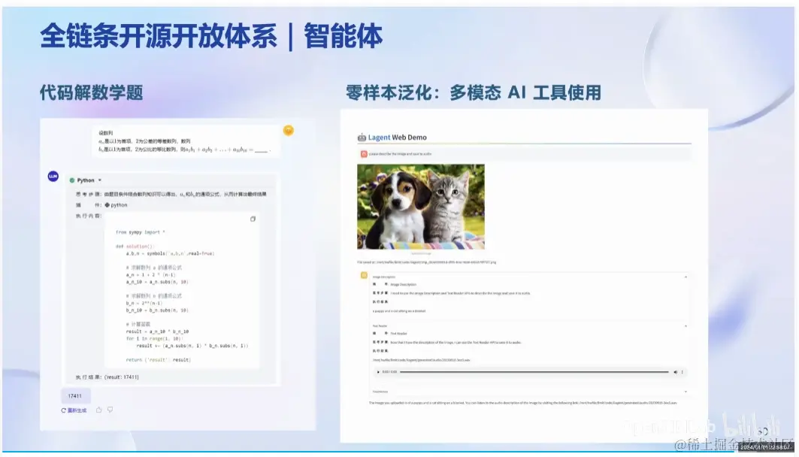The width and height of the screenshot is (799, 457).
Task: Collapse the Text Reader section chevron
Action: [x=686, y=326]
